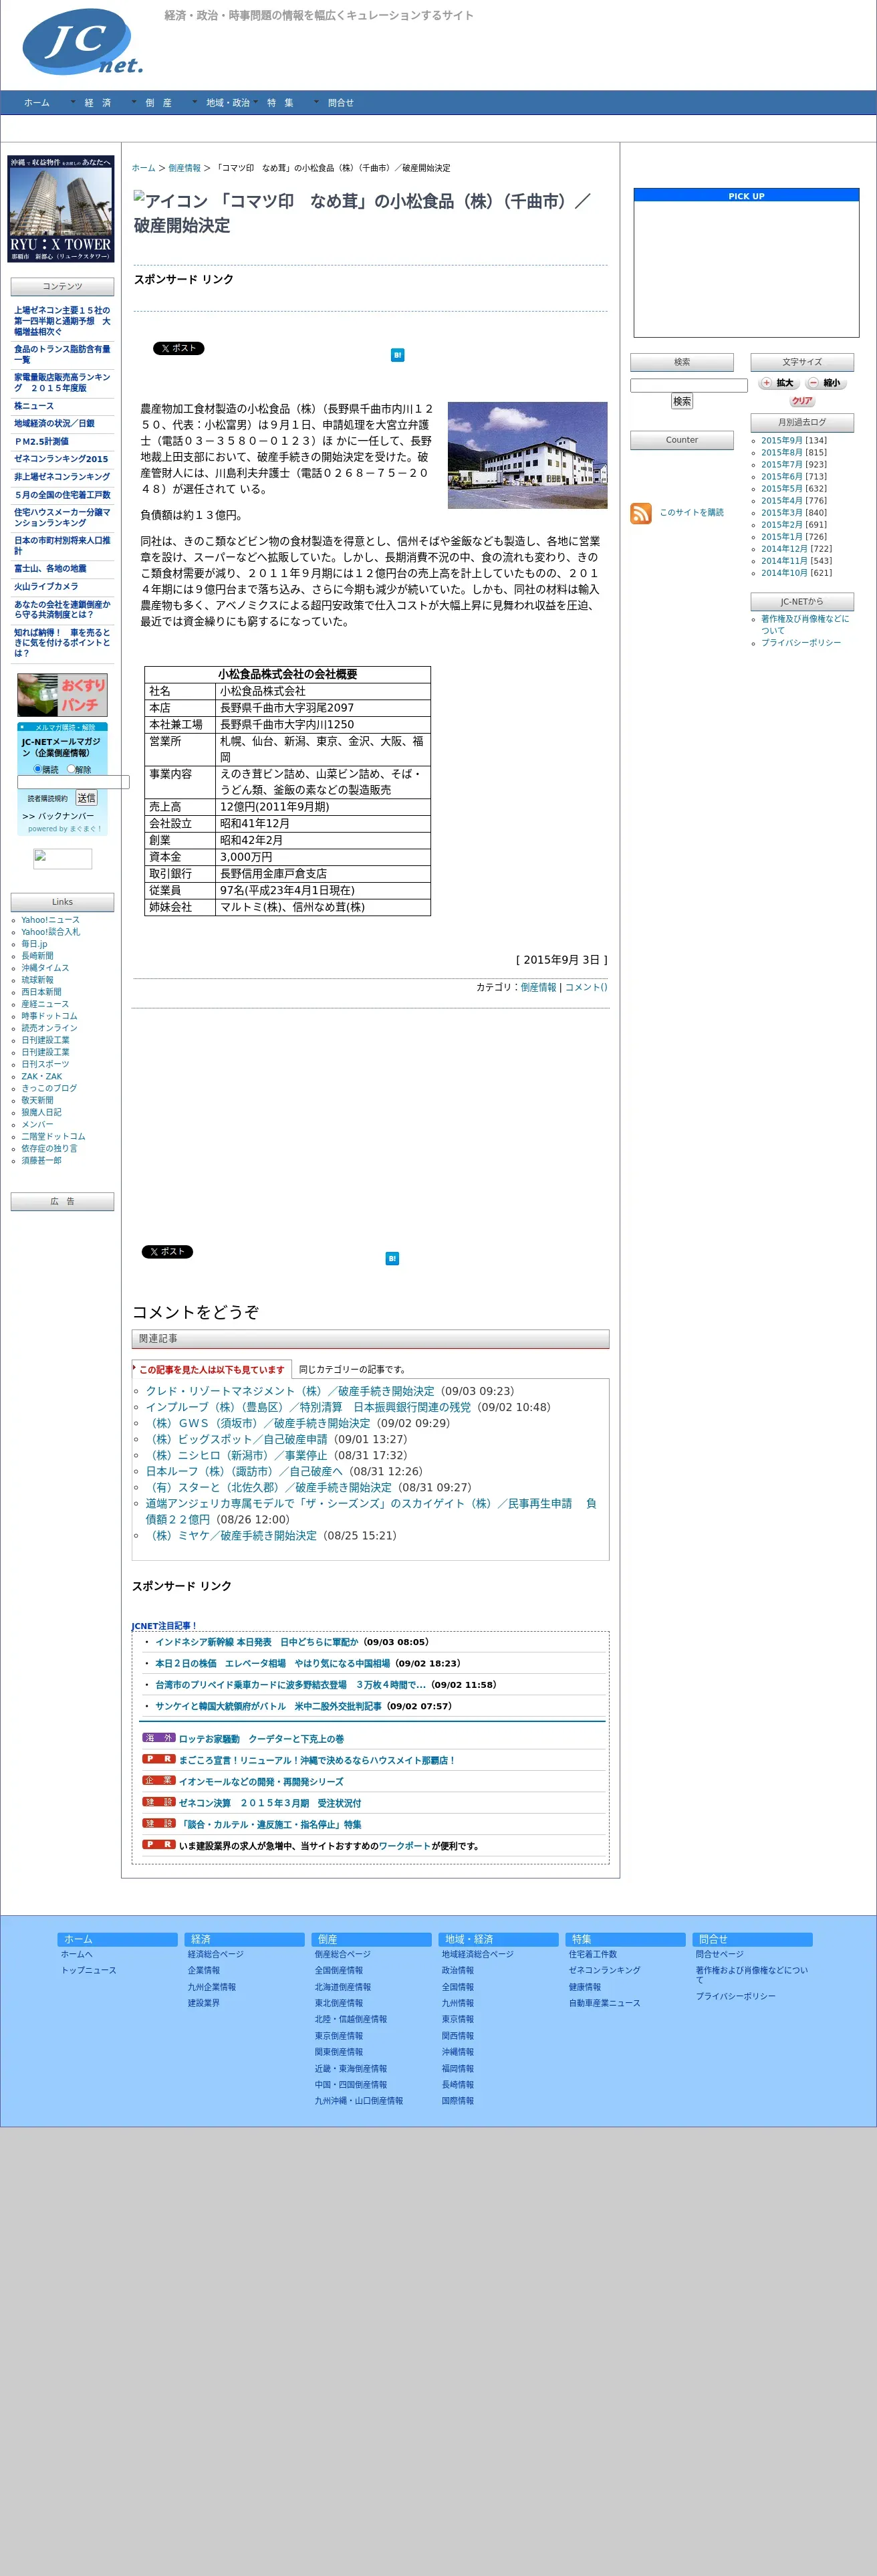
Task: Open 台湾市のプリペイド乗車カード article
Action: click(x=290, y=1685)
